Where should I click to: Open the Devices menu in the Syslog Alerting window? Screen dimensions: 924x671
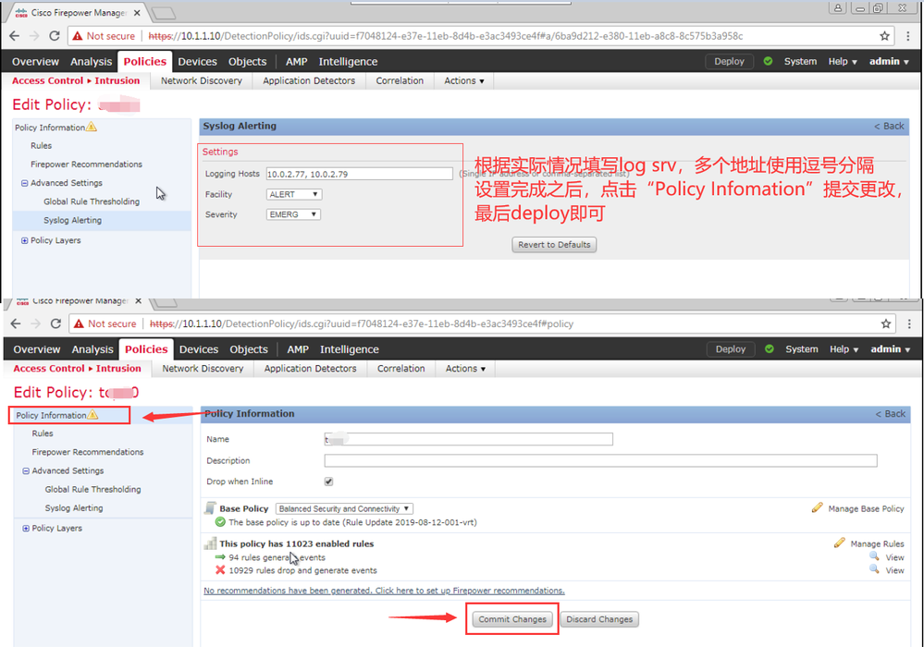[x=197, y=61]
